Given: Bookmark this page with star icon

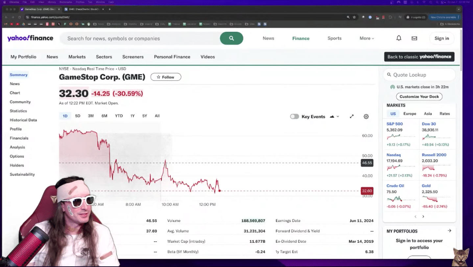Looking at the screenshot, I should pyautogui.click(x=354, y=17).
